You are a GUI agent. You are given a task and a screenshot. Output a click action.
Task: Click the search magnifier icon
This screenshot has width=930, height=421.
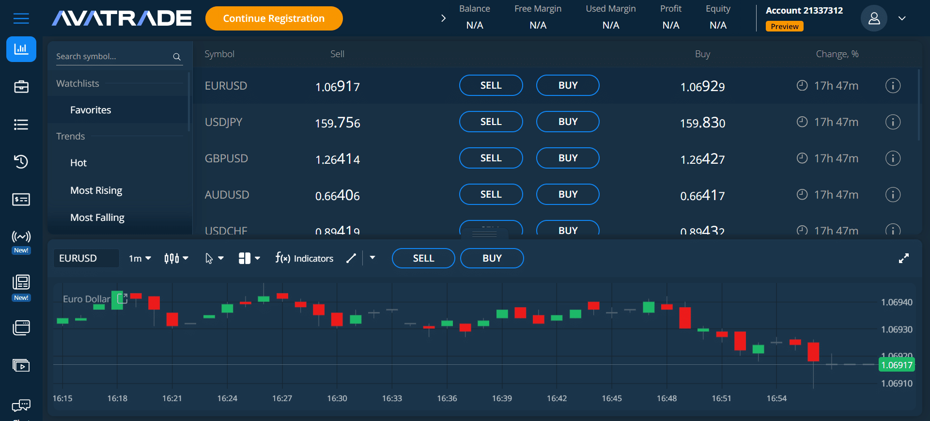[x=177, y=57]
